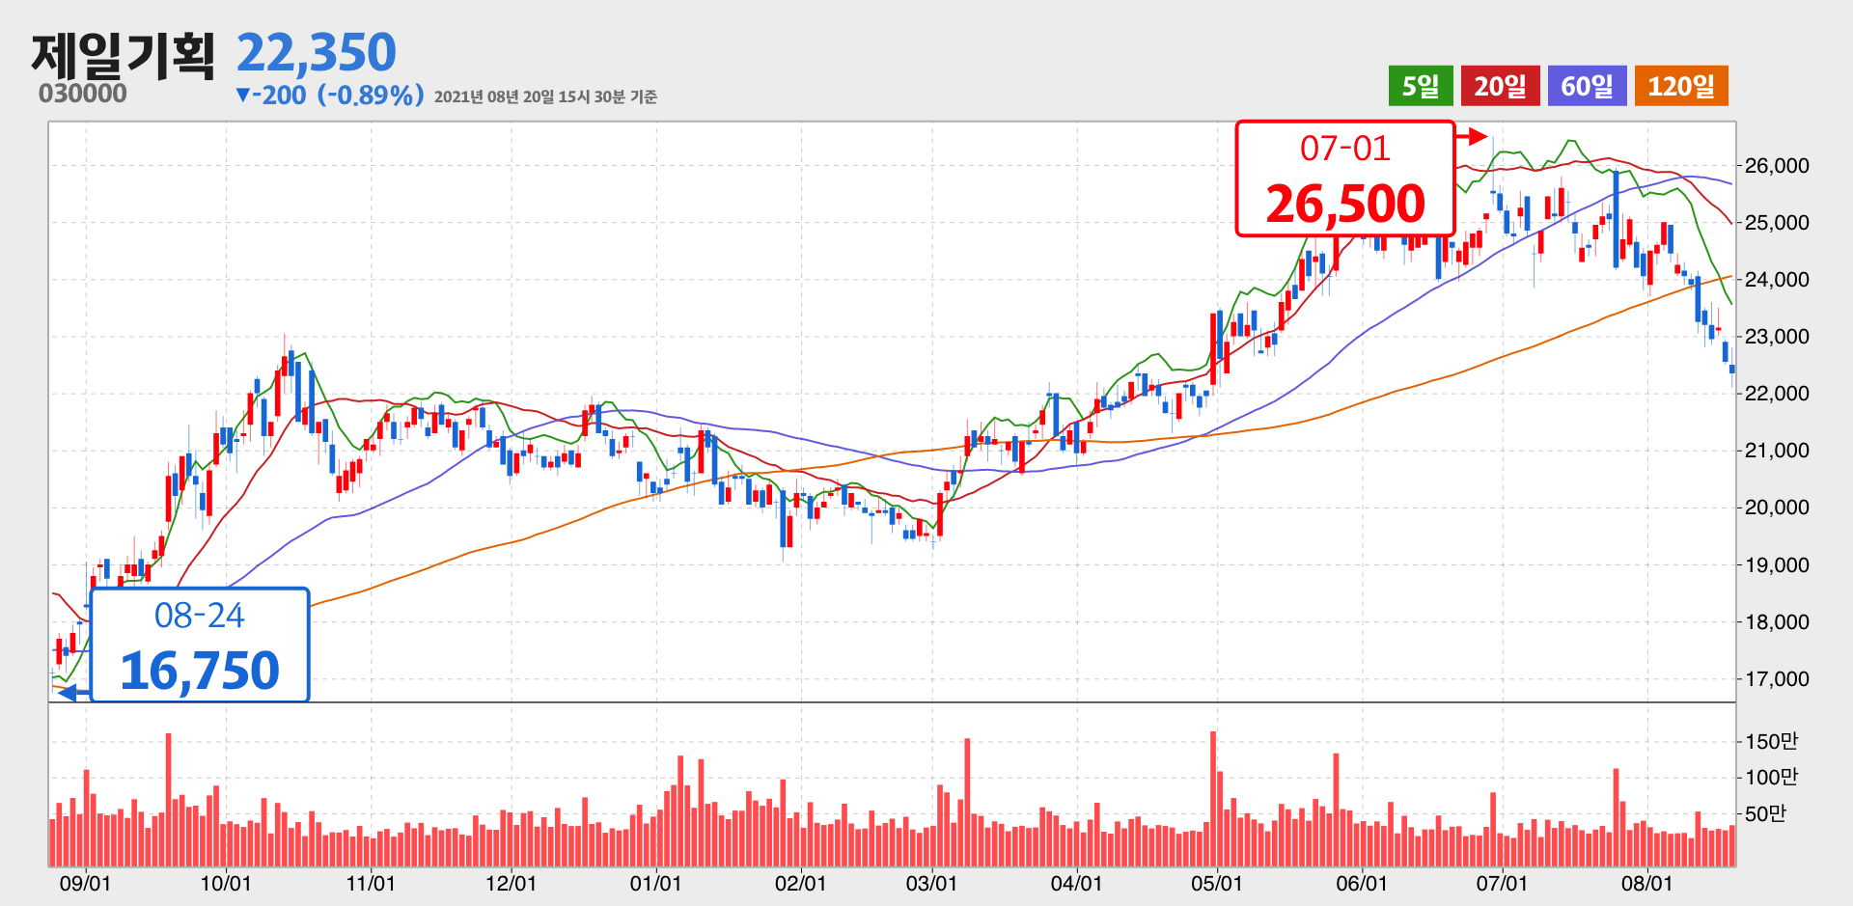Click the 07/01 date axis label
1853x906 pixels.
click(1502, 884)
